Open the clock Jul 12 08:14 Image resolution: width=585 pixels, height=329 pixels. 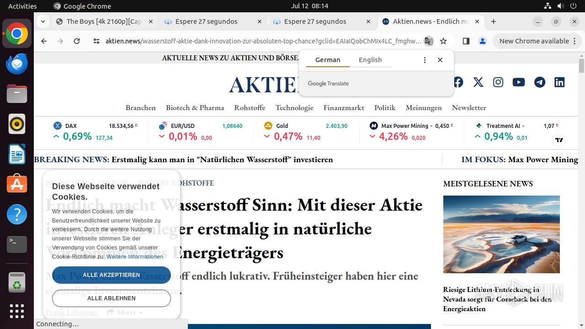coord(309,6)
